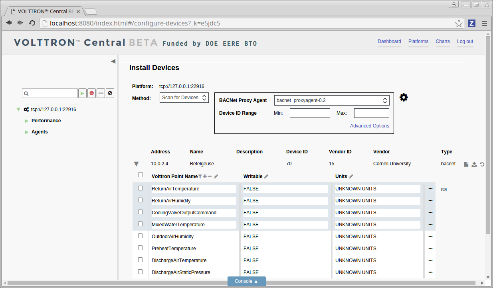
Task: Check the CoolingValveOutputCommand row checkbox
Action: (x=140, y=212)
